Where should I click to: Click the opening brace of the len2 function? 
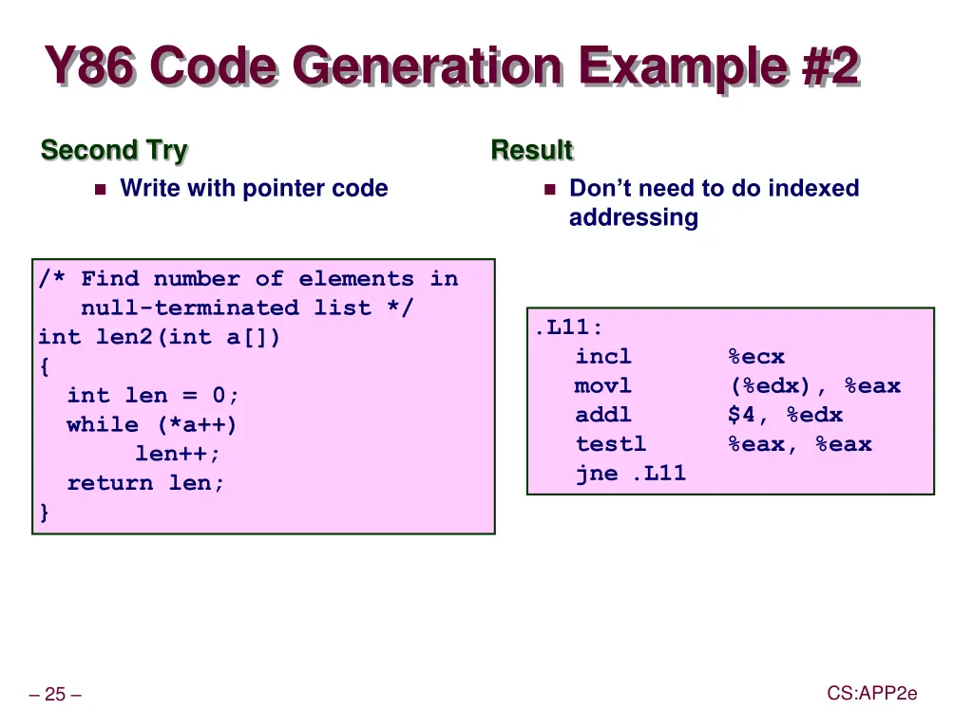[44, 366]
